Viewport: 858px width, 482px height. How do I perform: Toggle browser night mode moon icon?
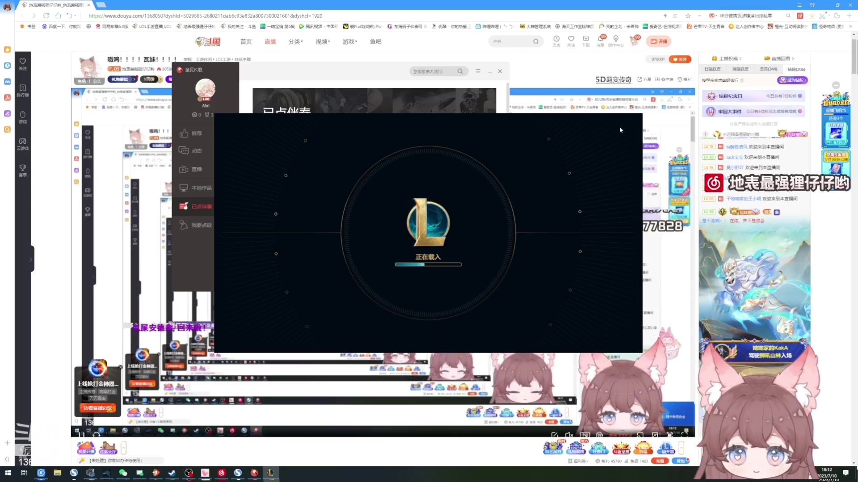pos(837,16)
